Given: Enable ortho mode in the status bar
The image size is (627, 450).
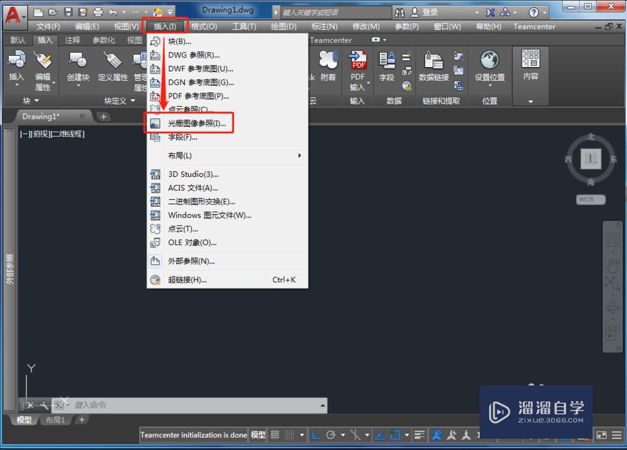Looking at the screenshot, I should [x=316, y=435].
